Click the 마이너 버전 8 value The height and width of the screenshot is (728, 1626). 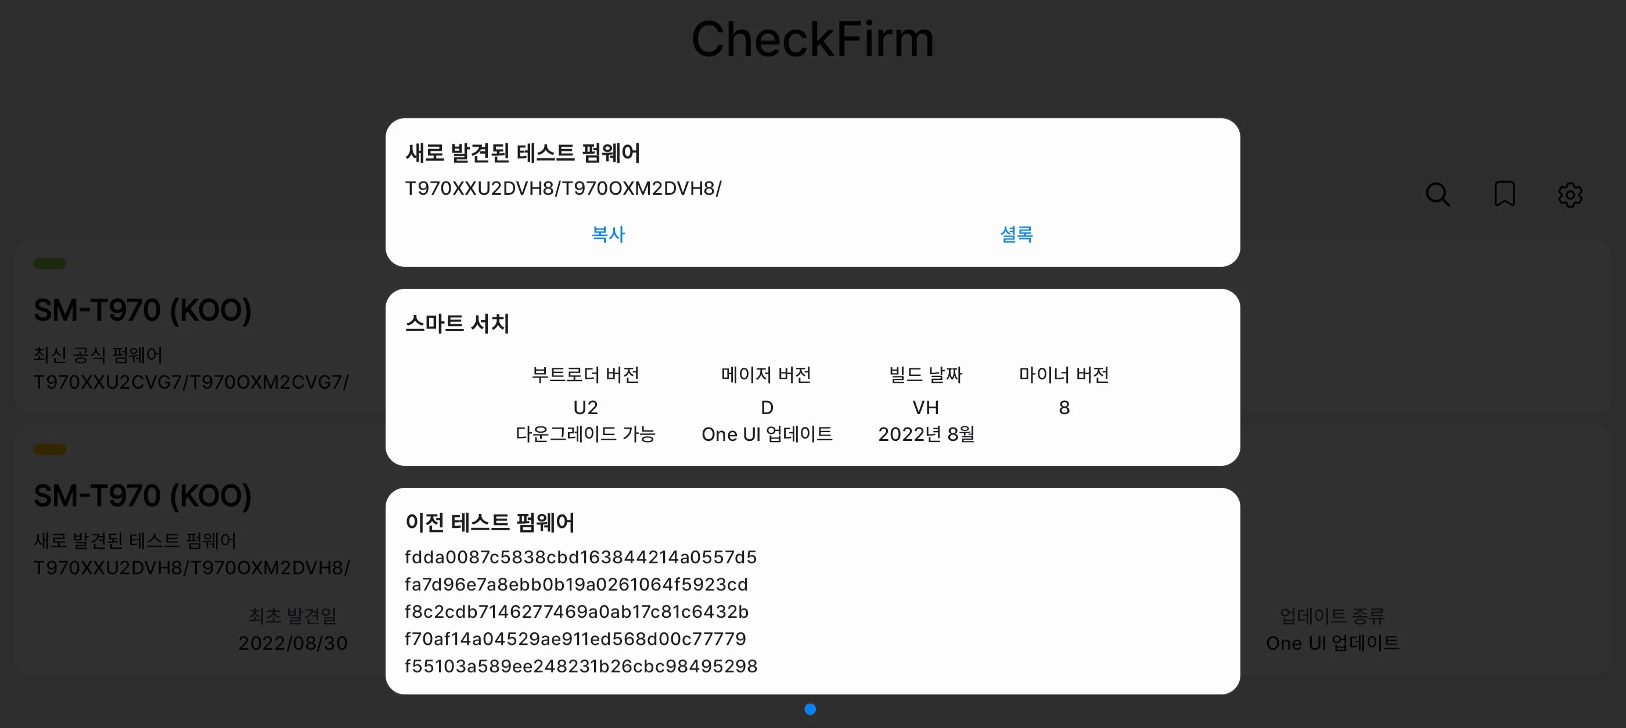[1064, 408]
